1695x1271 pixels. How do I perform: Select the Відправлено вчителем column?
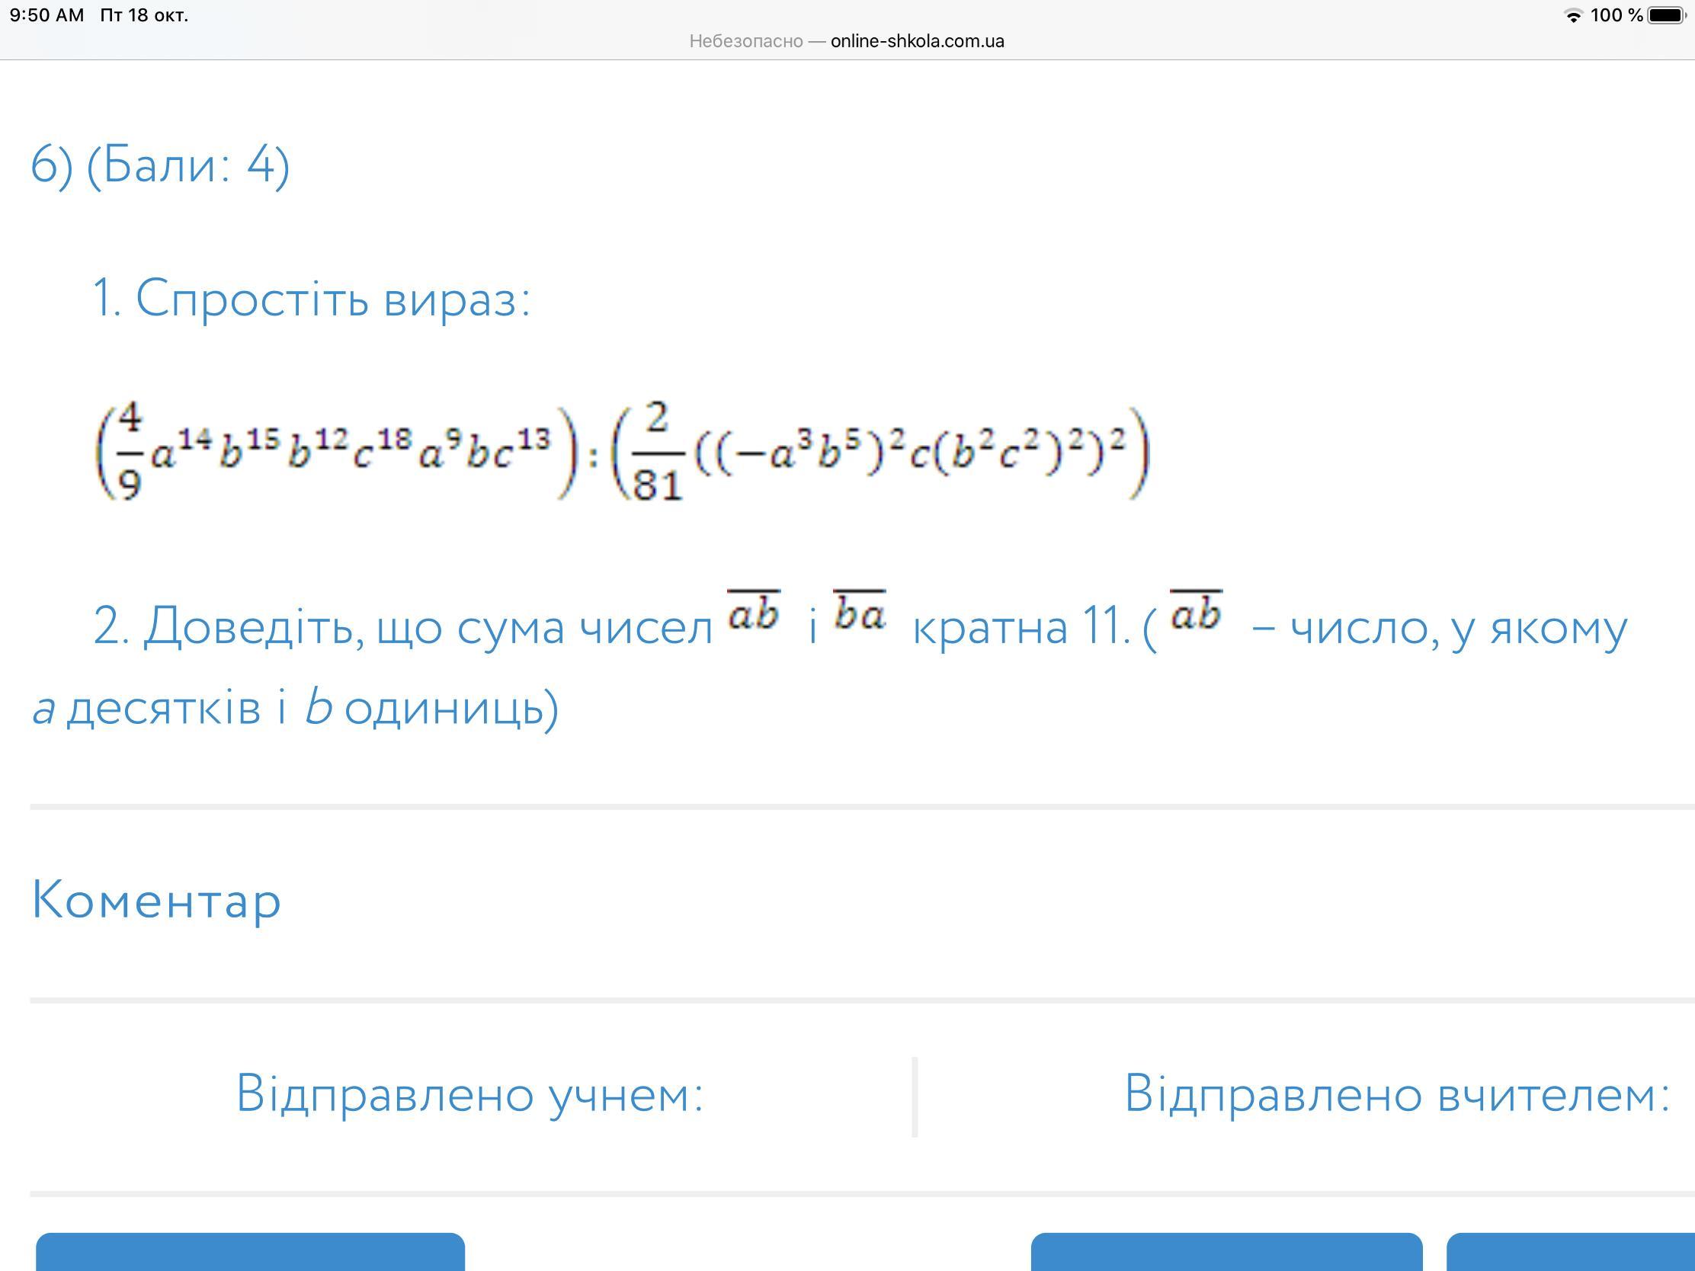point(1396,1093)
